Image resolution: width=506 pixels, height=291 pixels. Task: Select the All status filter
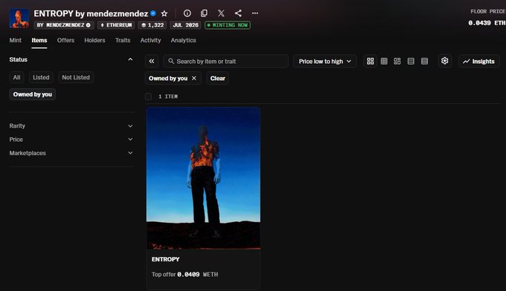point(17,78)
